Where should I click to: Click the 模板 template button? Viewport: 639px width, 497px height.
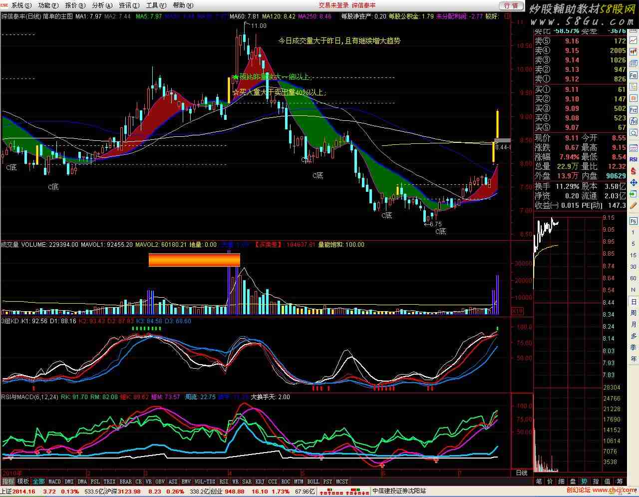coord(23,482)
